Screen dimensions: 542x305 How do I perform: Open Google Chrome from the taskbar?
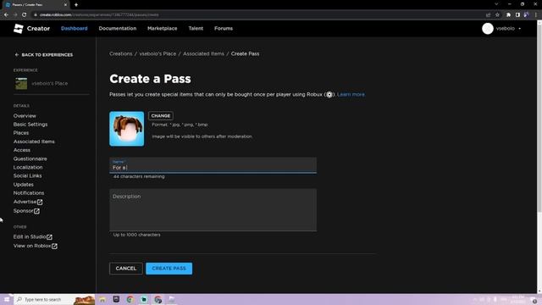tap(130, 299)
